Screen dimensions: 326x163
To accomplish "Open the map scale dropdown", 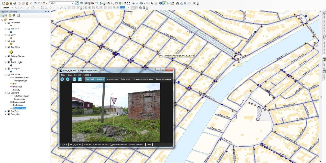I will [72, 3].
